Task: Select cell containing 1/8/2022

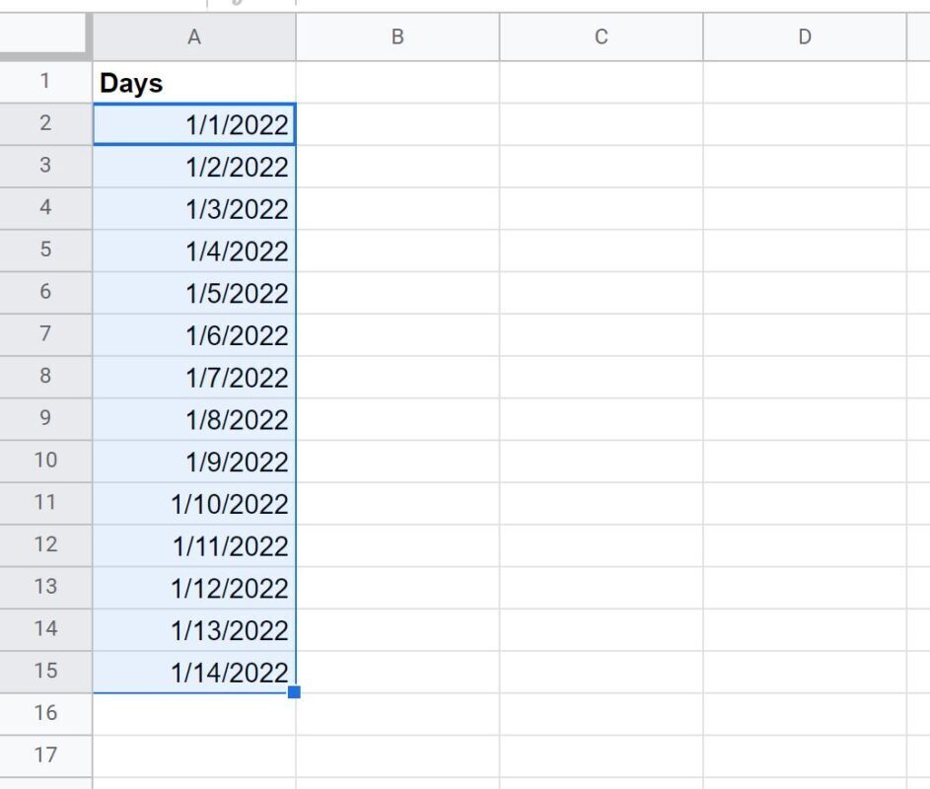Action: tap(194, 419)
